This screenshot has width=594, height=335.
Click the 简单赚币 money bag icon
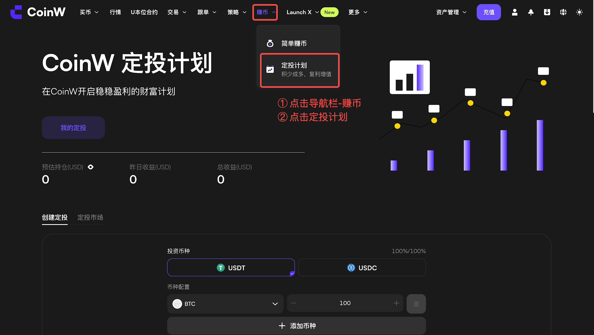tap(270, 44)
